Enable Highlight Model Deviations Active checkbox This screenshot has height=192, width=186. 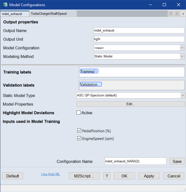78,113
